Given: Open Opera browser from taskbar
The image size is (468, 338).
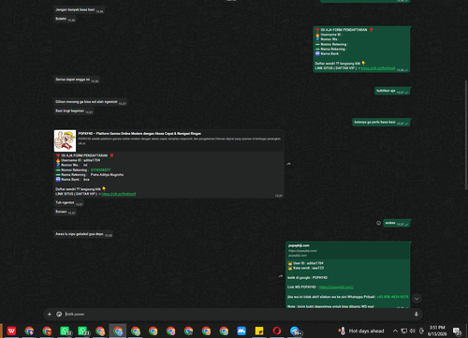Looking at the screenshot, I should (277, 331).
